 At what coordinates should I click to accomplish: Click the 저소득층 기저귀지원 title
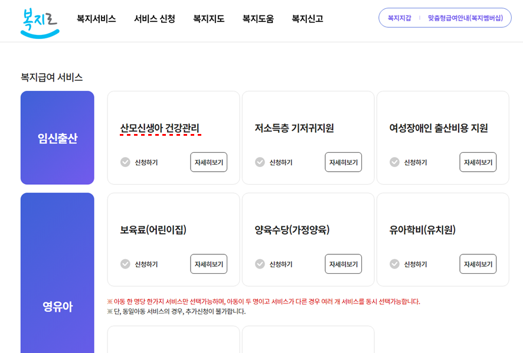pyautogui.click(x=294, y=128)
